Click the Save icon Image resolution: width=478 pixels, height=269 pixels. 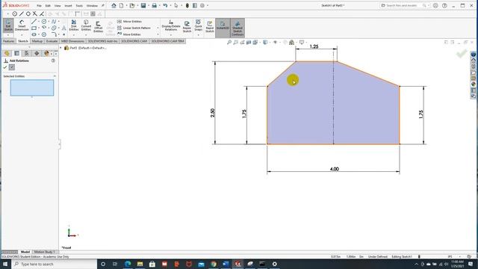click(143, 5)
